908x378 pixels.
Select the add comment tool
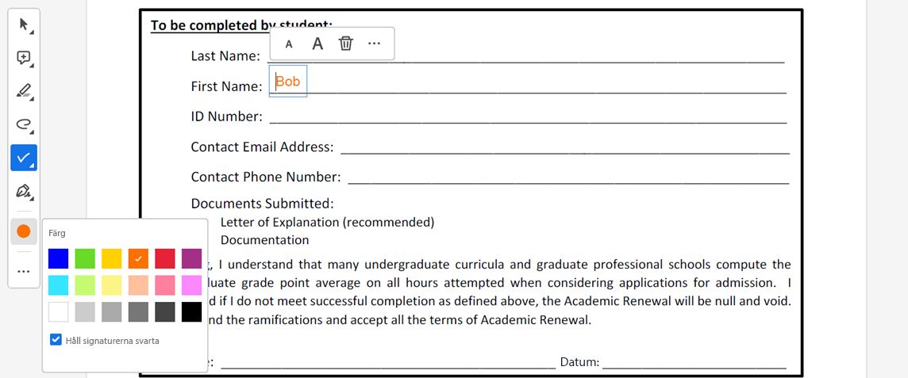(24, 59)
